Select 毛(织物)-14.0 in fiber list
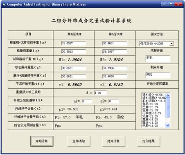The height and width of the screenshot is (155, 185). click(x=154, y=101)
